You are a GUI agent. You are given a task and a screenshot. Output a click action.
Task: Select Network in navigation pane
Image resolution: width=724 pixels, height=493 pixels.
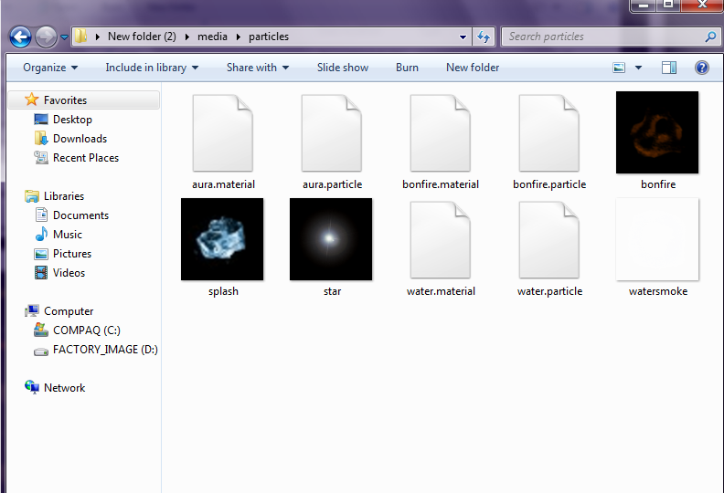click(64, 388)
